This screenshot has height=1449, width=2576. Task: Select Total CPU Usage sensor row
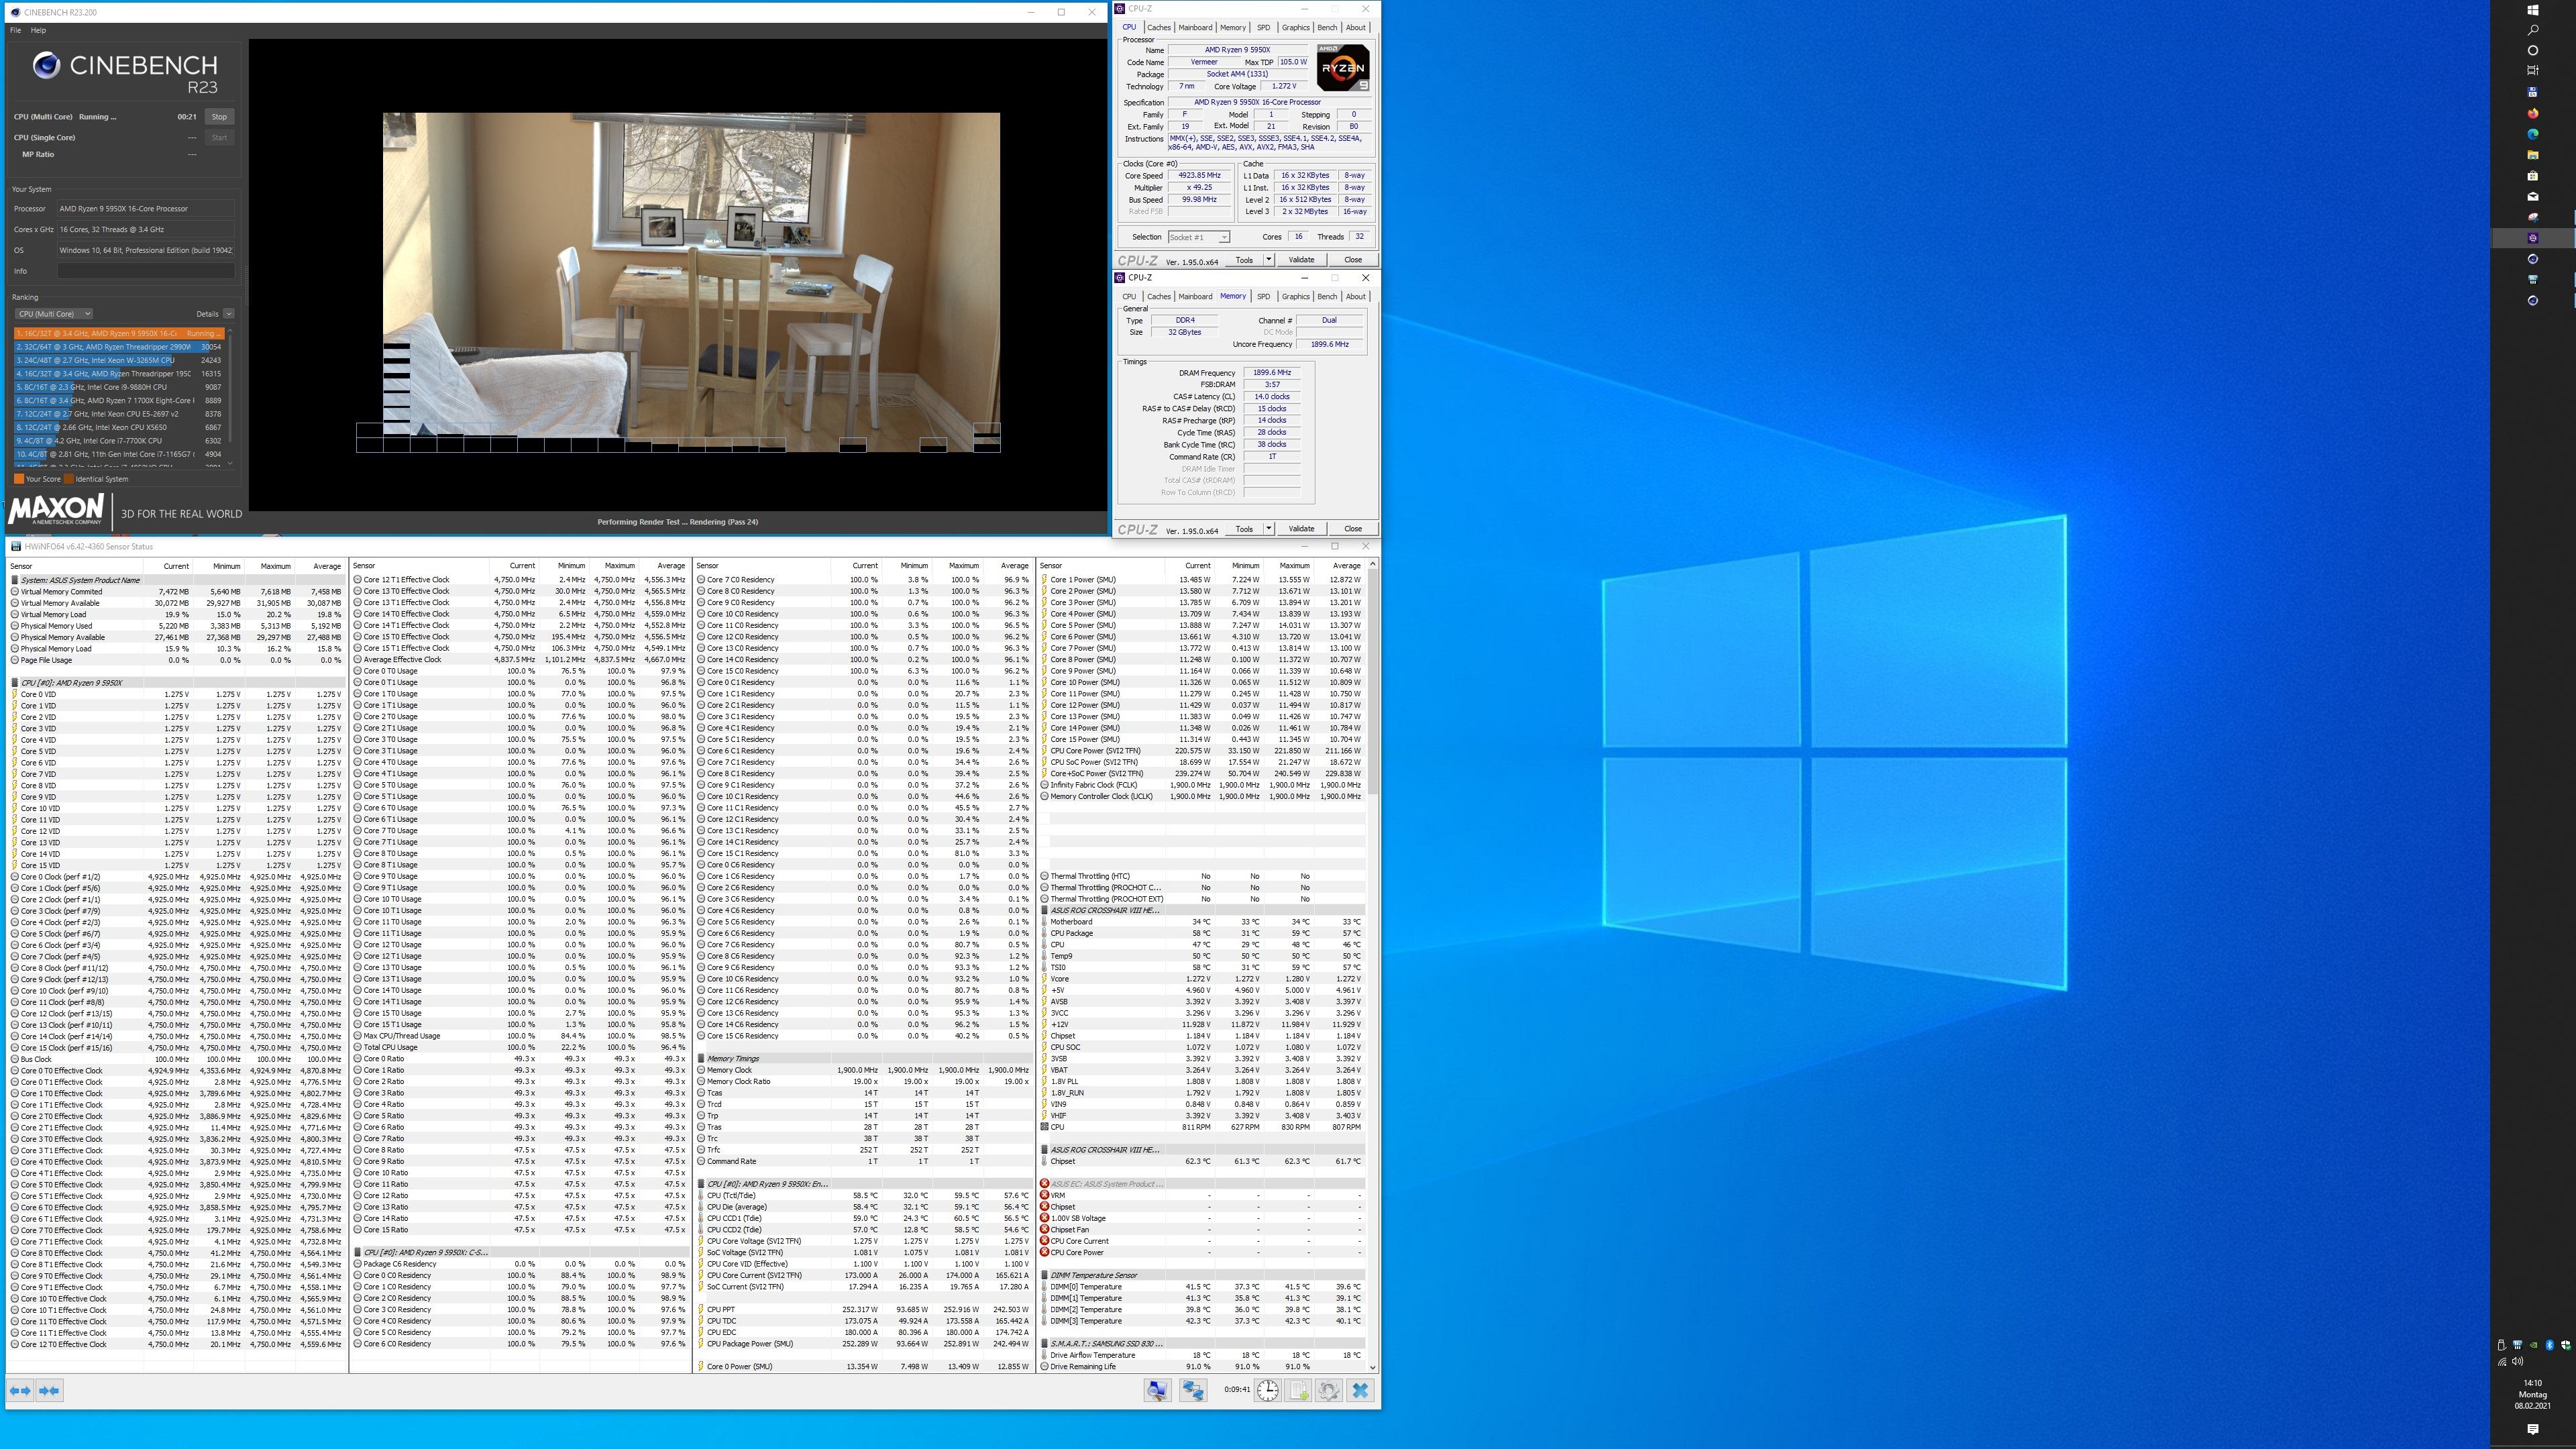click(520, 1048)
